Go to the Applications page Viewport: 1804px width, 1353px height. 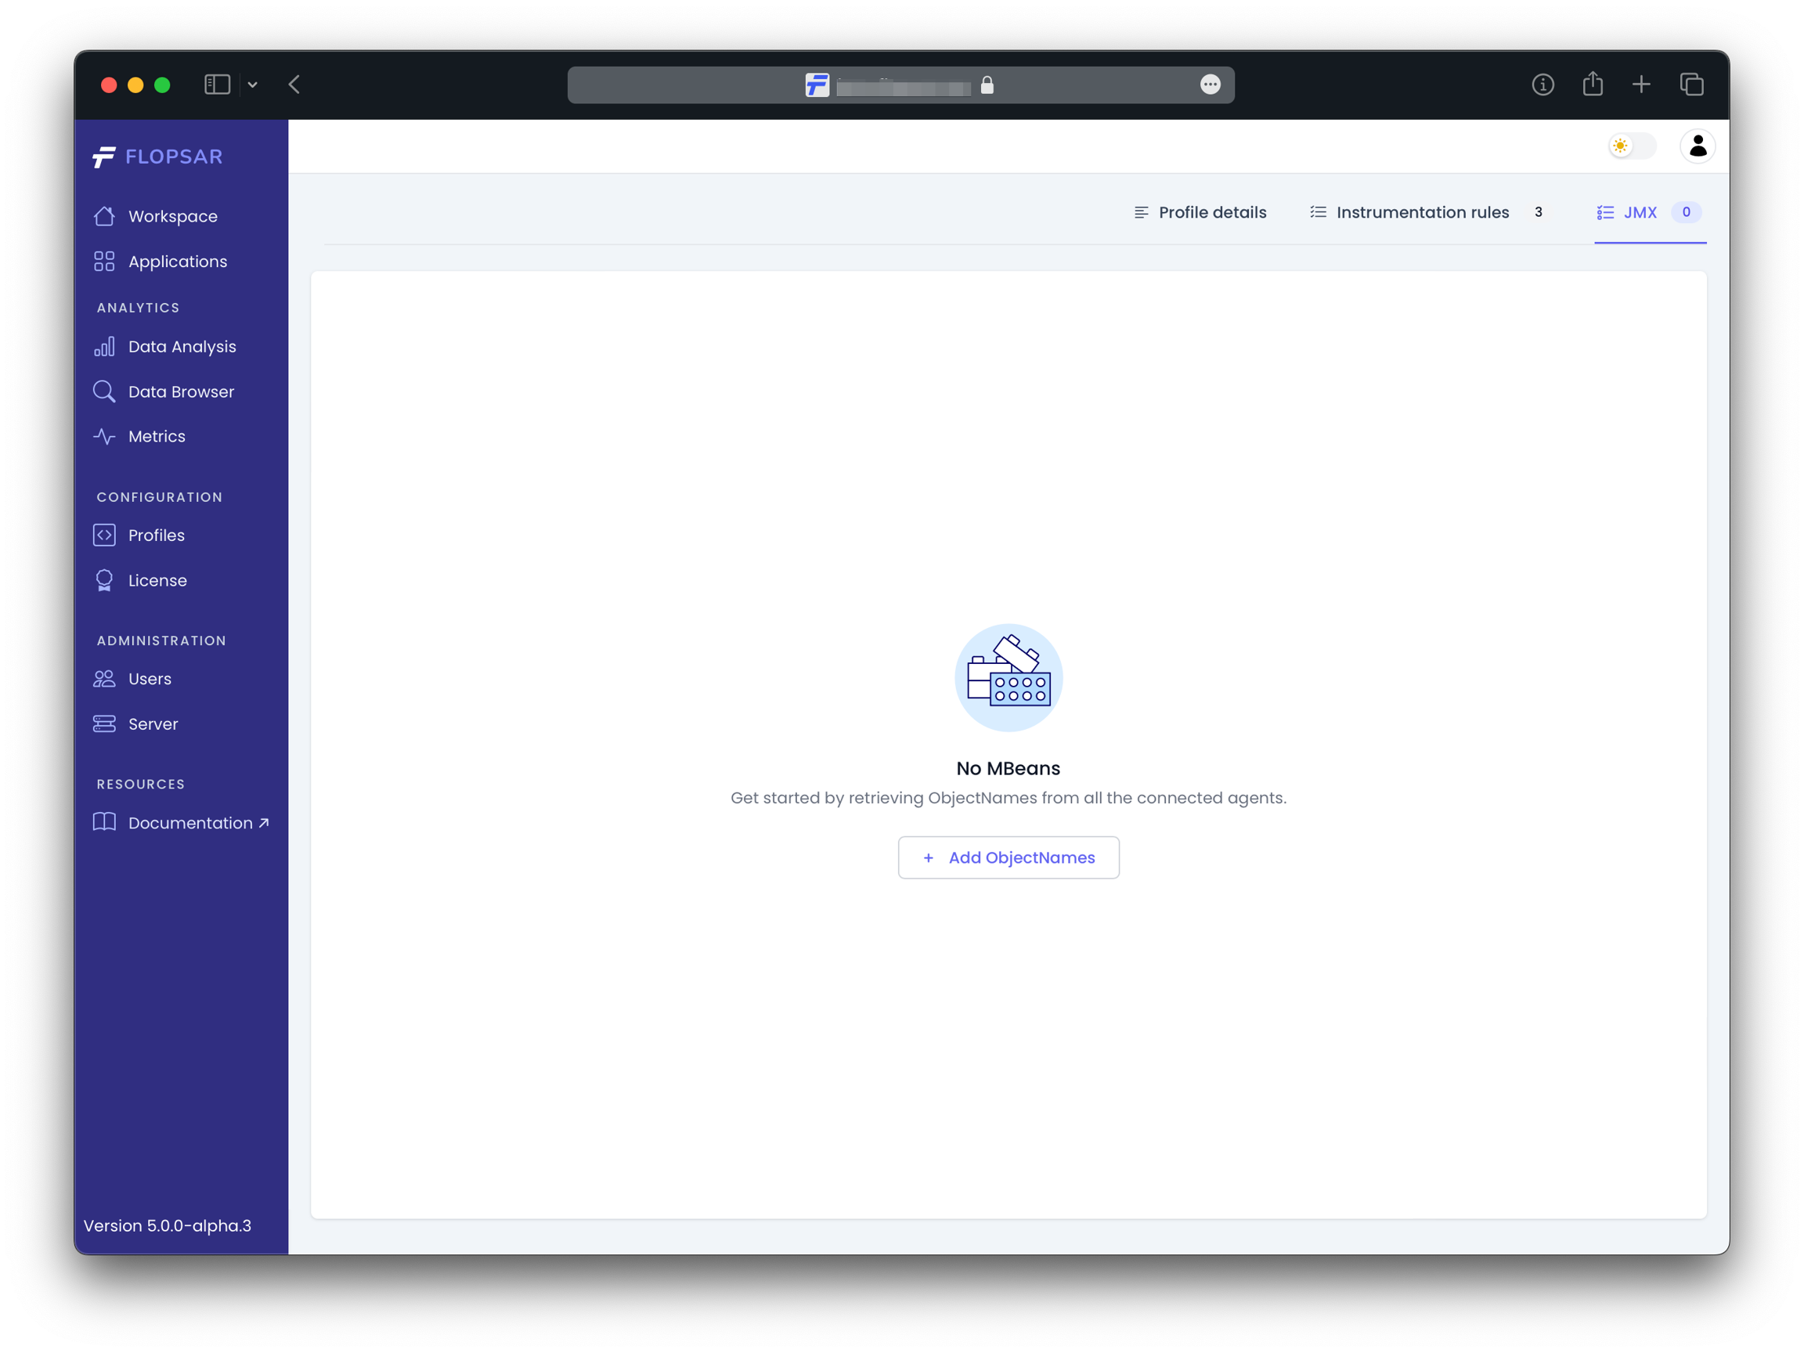(x=177, y=262)
